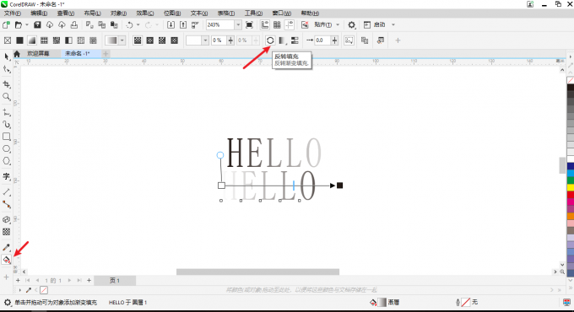
Task: Click the zoom level input field
Action: tap(220, 24)
